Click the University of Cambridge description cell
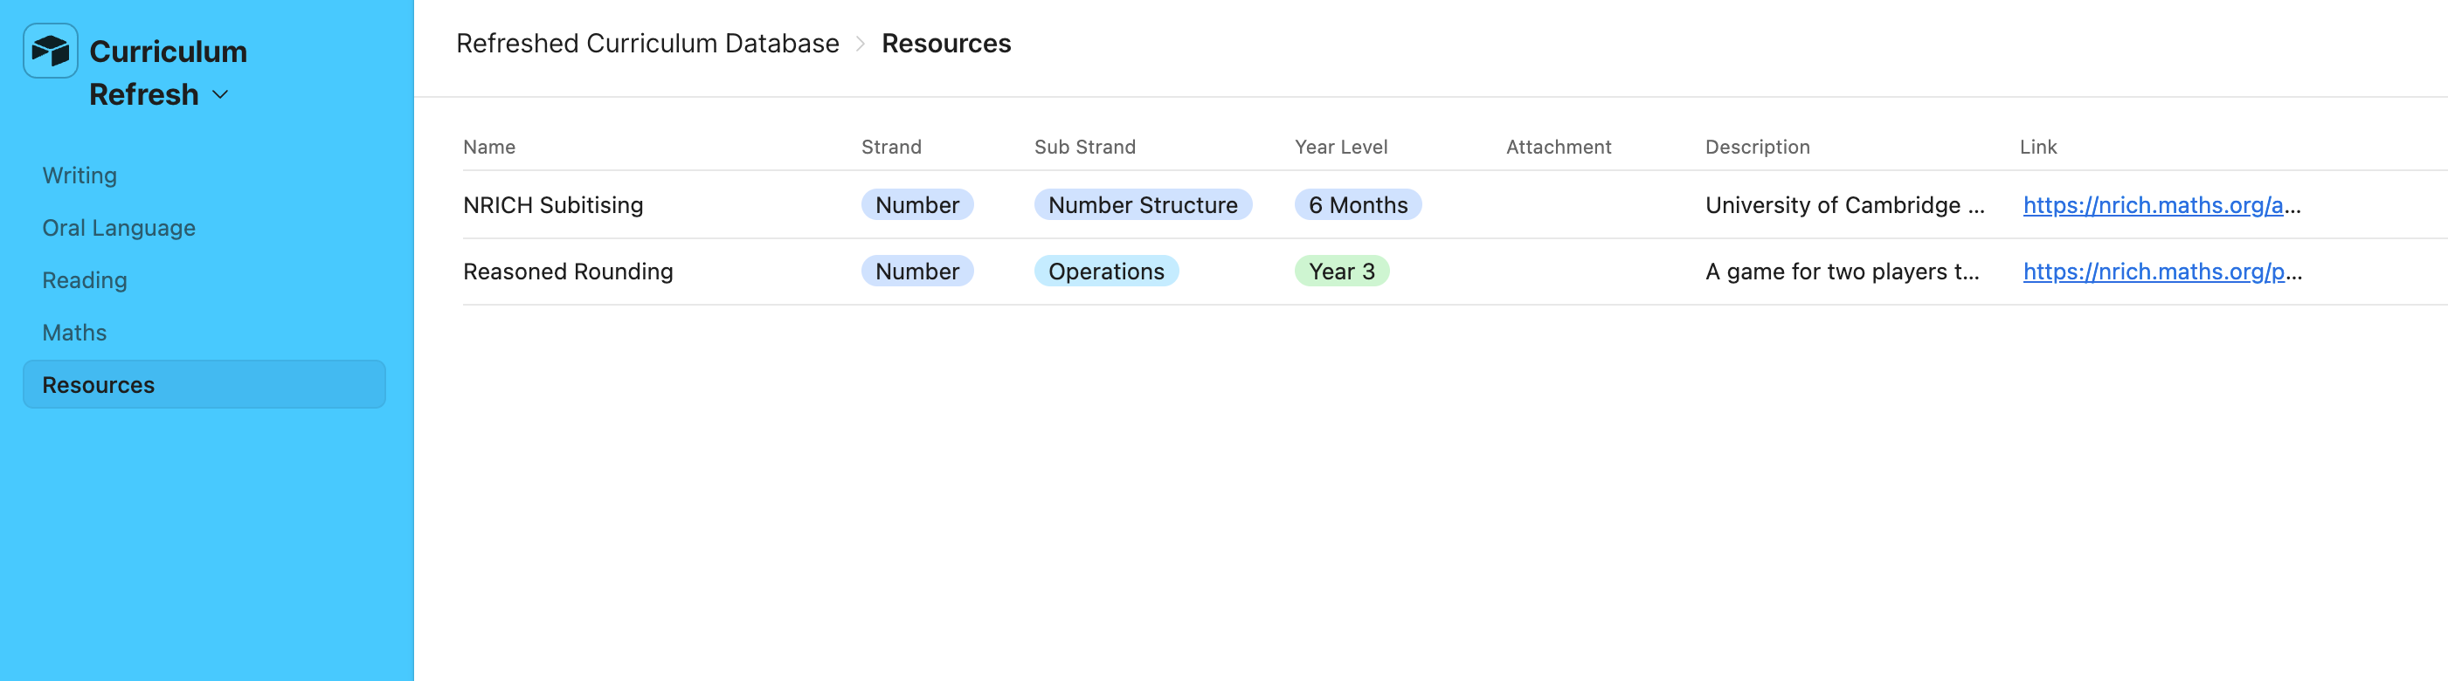 1844,205
